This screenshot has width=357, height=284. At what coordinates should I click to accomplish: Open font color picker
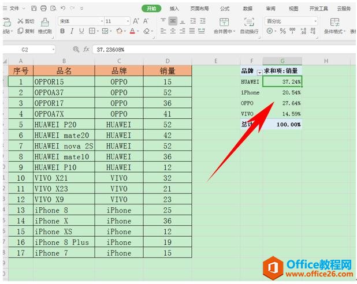(132, 31)
